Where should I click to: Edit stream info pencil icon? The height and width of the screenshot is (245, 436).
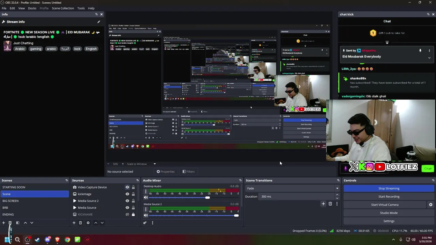coord(99,22)
